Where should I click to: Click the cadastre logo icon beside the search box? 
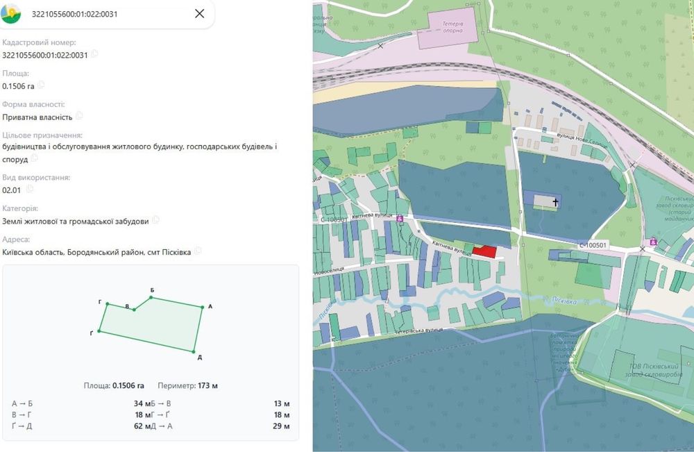pyautogui.click(x=11, y=13)
